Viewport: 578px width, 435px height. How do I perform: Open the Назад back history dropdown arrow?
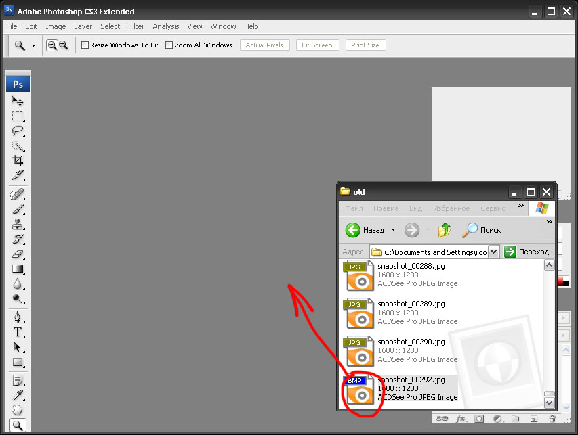click(393, 230)
